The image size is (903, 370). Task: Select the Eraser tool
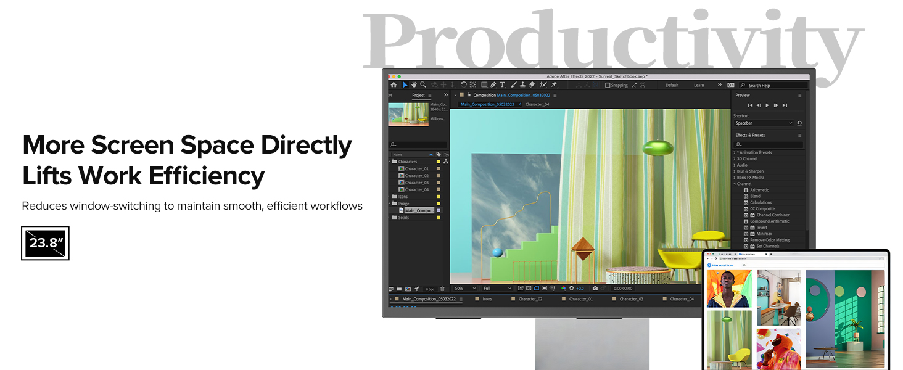pos(532,85)
